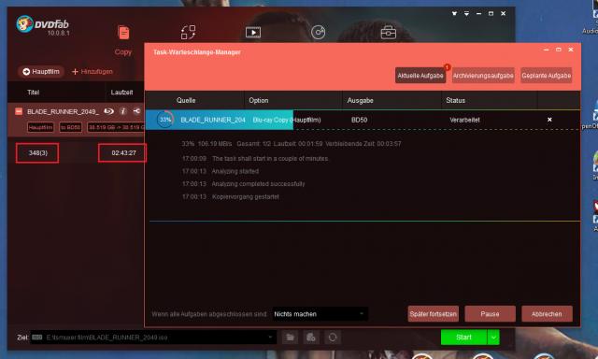The image size is (598, 359).
Task: Click the 33% circular progress indicator
Action: [x=165, y=120]
